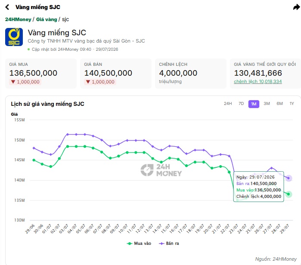Switch chart to 24H range
This screenshot has width=301, height=265.
[x=228, y=104]
